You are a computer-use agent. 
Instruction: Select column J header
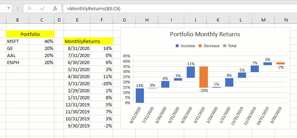click(196, 20)
